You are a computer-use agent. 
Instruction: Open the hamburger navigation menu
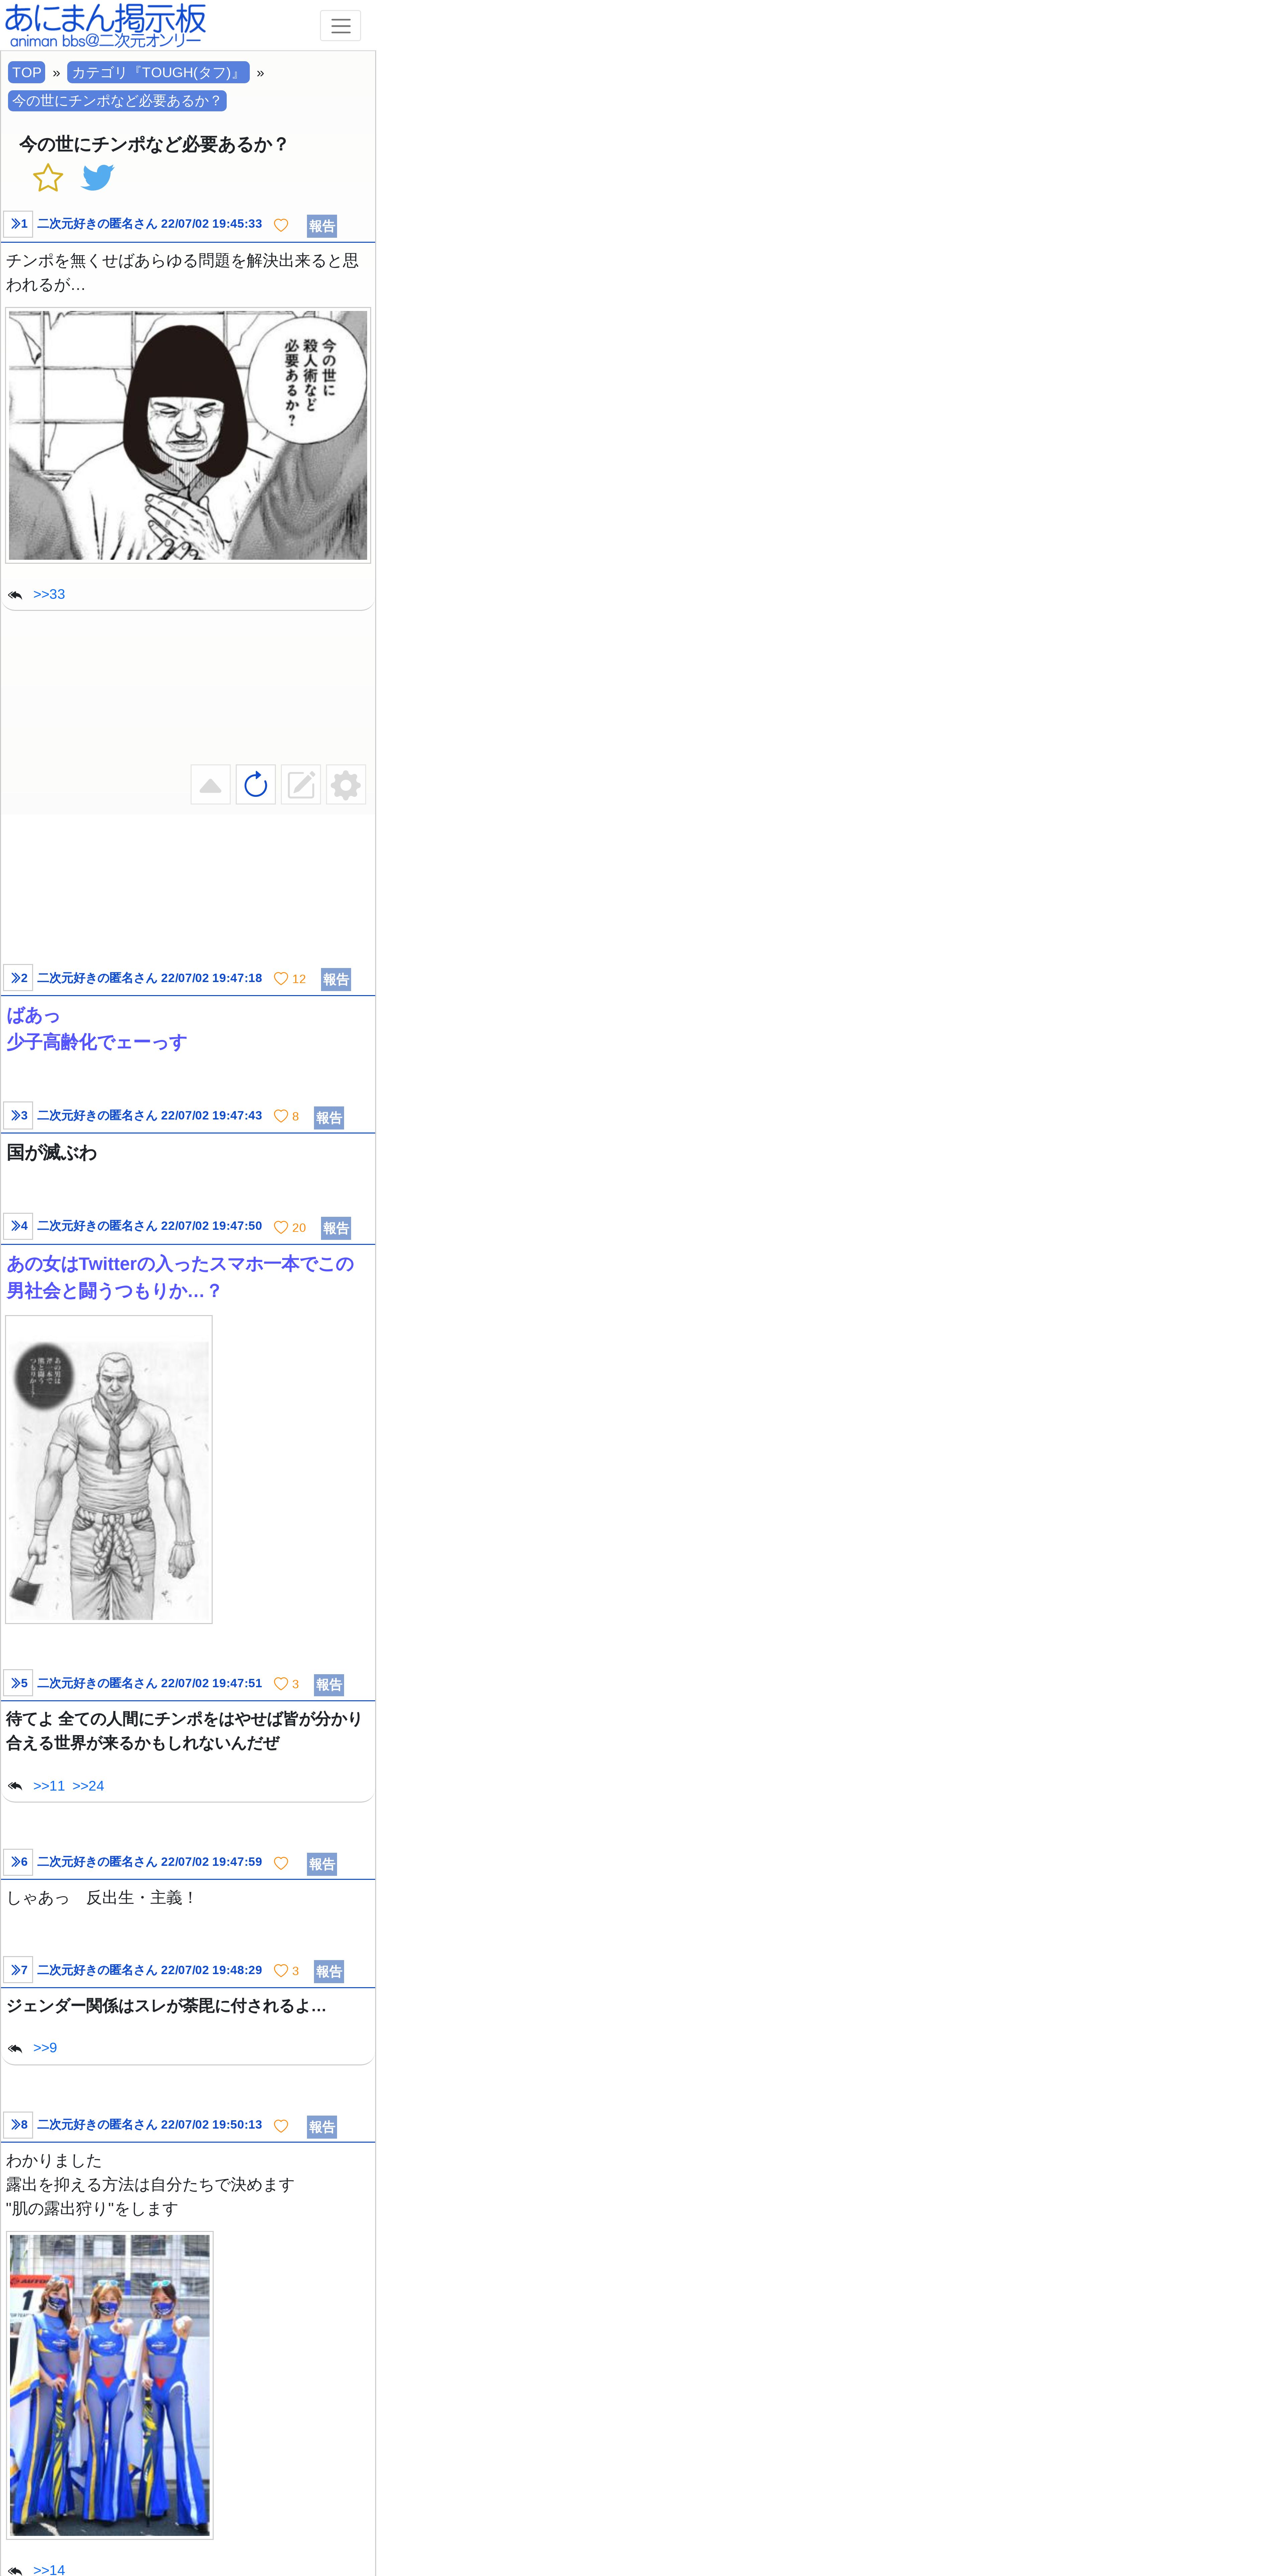pyautogui.click(x=340, y=26)
